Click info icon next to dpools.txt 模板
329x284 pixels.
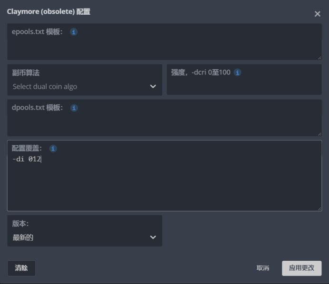(74, 108)
